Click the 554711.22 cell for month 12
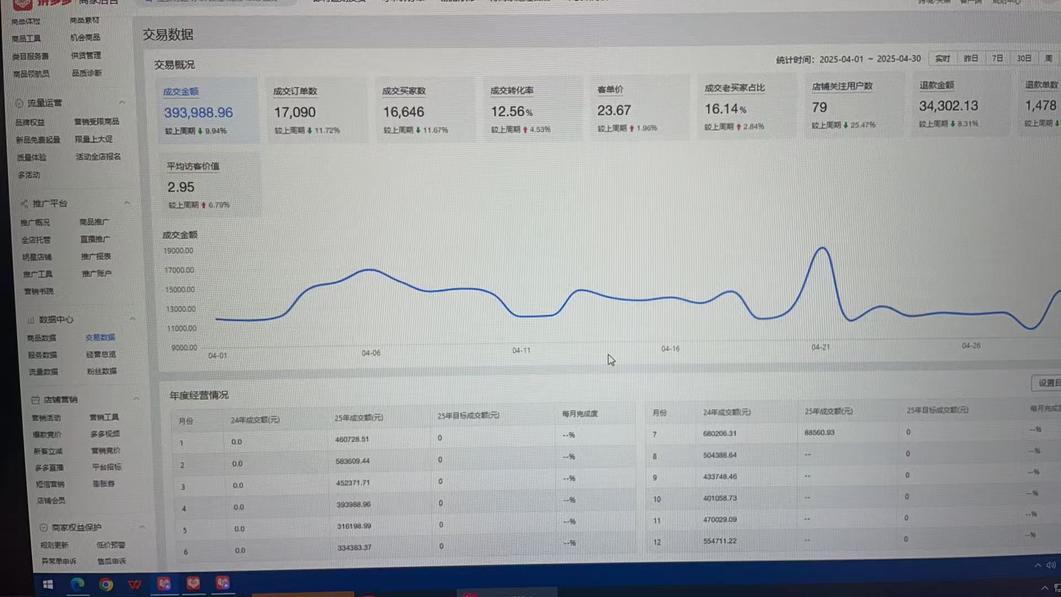This screenshot has width=1061, height=597. (719, 541)
